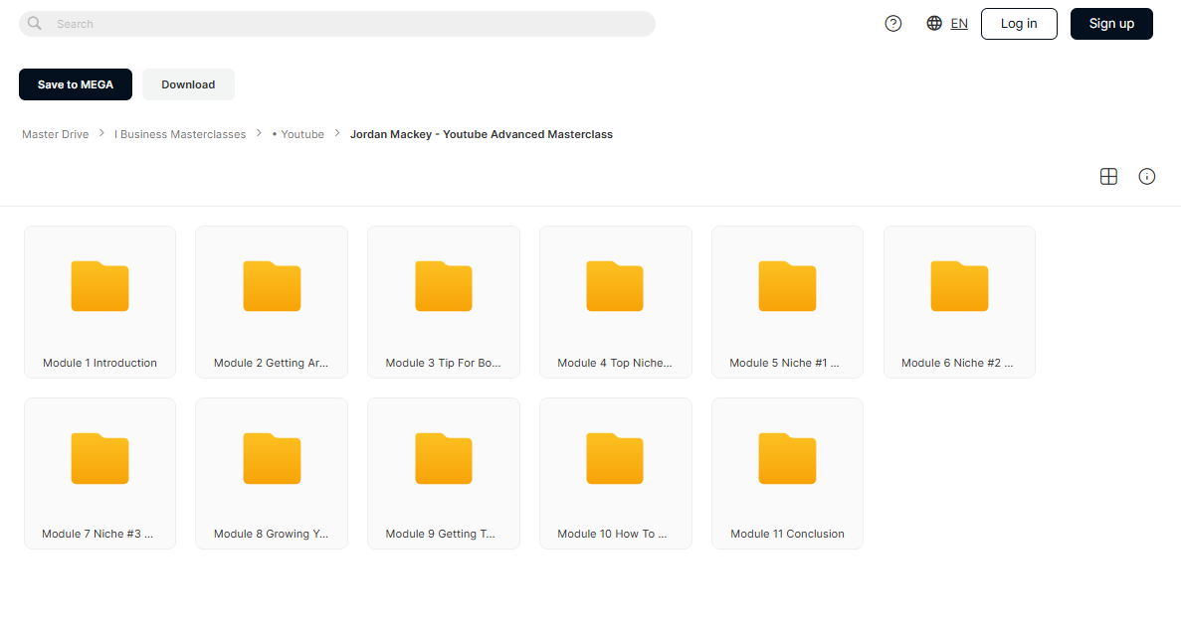The height and width of the screenshot is (627, 1181).
Task: Select the Module 3 Tip For Bo... label
Action: click(443, 363)
